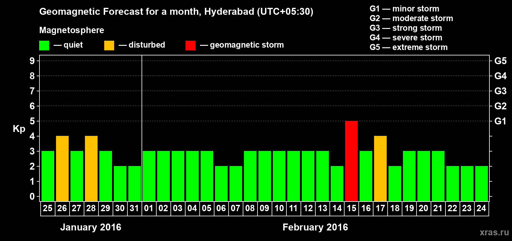Click date label 03 on the axis
Viewport: 512px width, 241px height.
click(x=178, y=208)
